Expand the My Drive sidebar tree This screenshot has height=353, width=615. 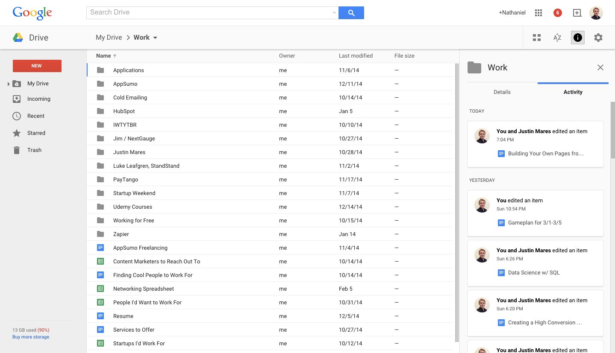pyautogui.click(x=8, y=83)
